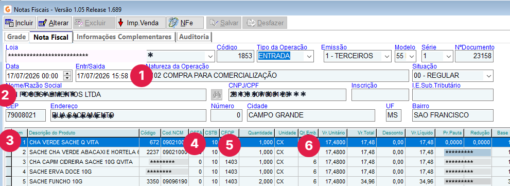Click the UF field showing MS

tap(394, 115)
